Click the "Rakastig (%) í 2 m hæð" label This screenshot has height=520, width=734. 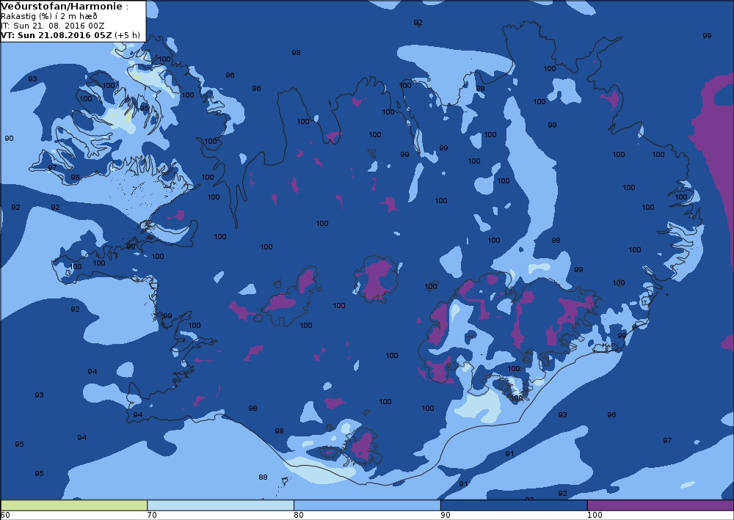[x=49, y=16]
